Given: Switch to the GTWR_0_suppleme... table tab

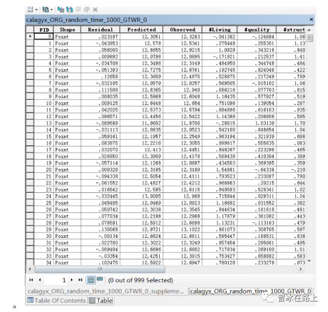Looking at the screenshot, I should tap(106, 291).
